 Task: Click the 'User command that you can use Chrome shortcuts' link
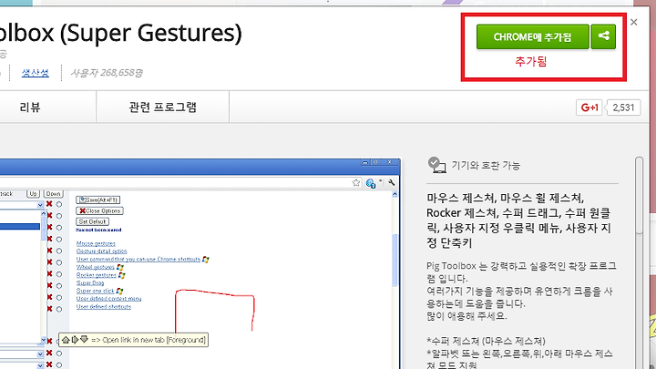tap(138, 259)
